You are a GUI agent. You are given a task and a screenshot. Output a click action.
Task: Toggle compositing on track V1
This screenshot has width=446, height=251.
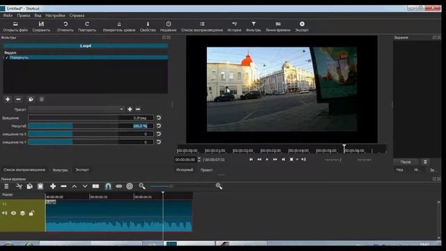(x=22, y=213)
